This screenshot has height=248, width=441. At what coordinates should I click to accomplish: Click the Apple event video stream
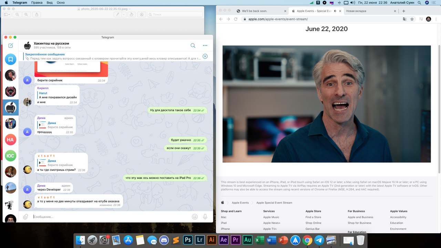pos(327,104)
